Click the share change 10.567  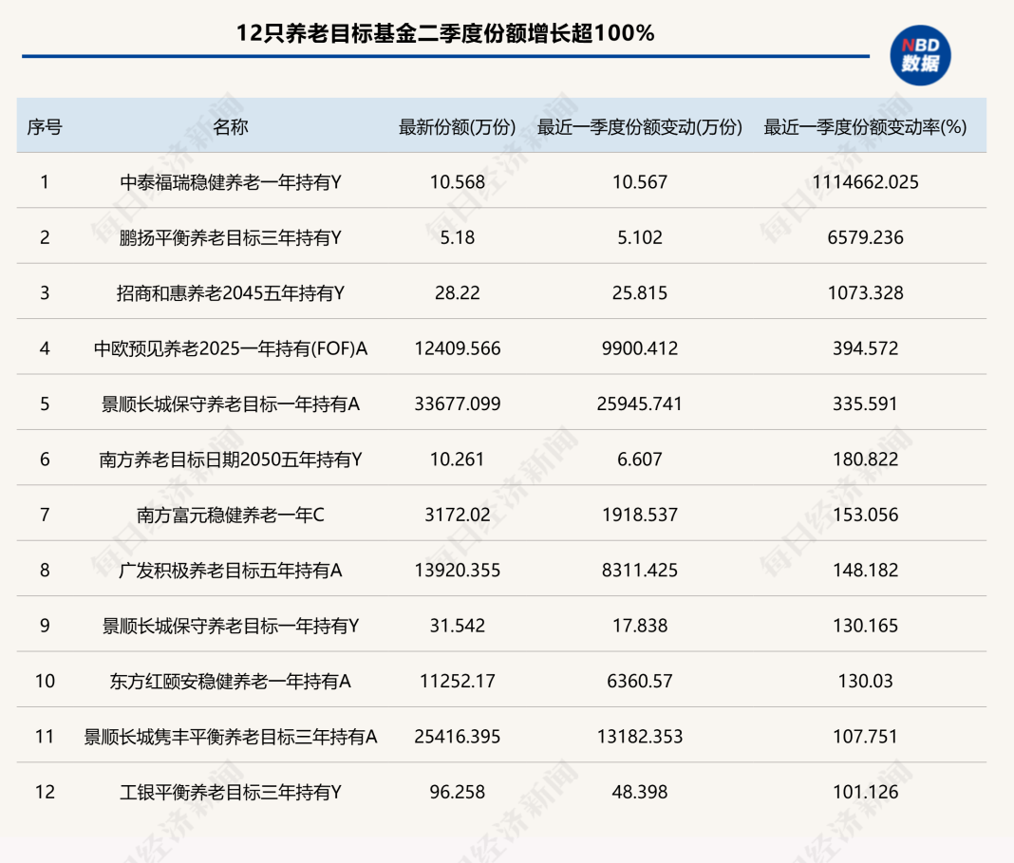pyautogui.click(x=640, y=182)
